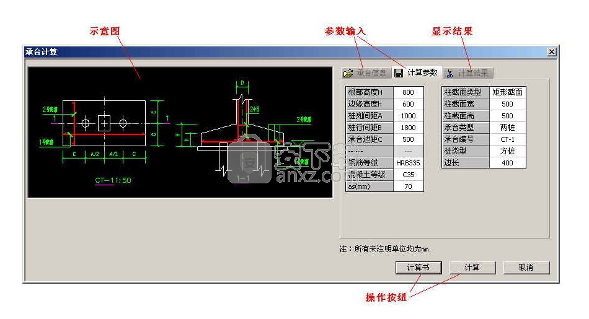Click the 柱截面高 label cell
The image size is (589, 319).
click(466, 116)
